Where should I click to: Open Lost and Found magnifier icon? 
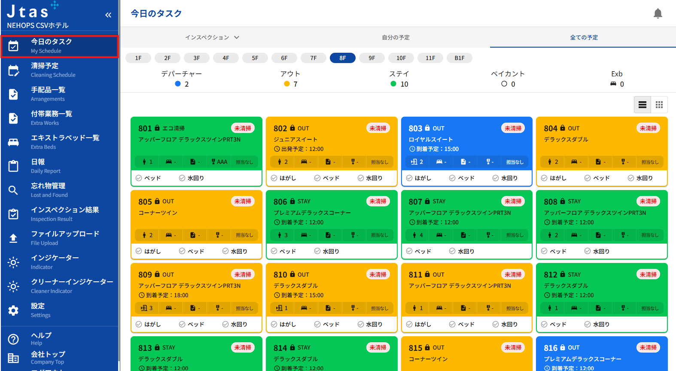pos(13,190)
